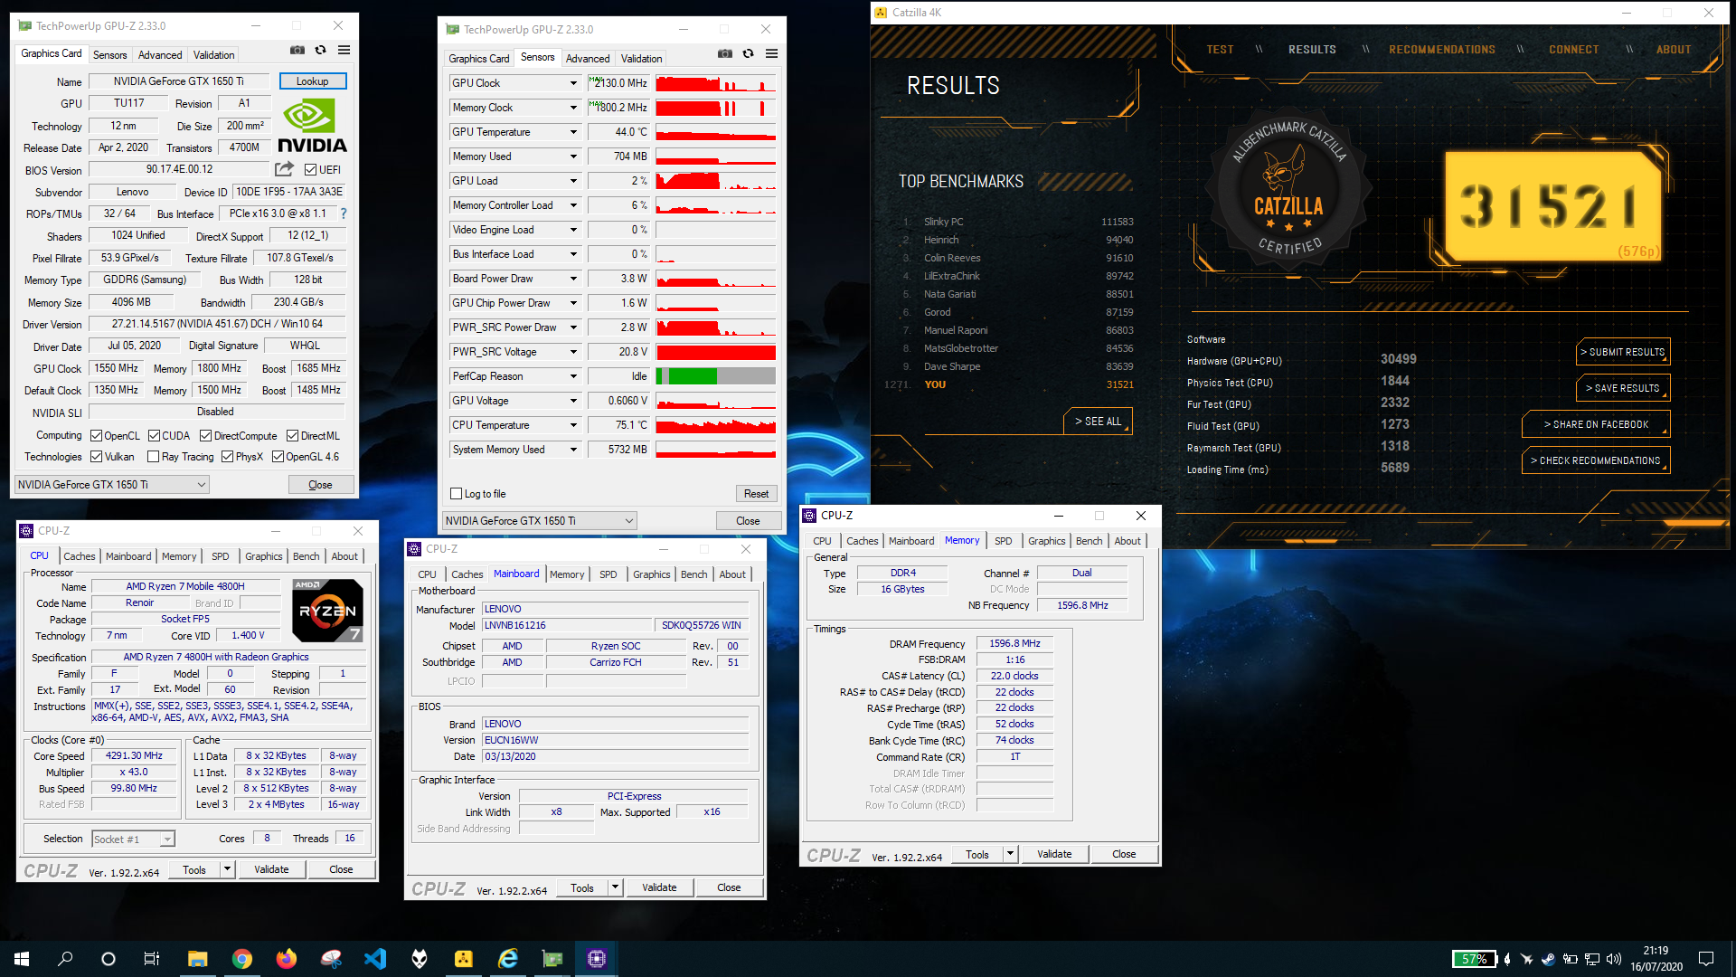1736x977 pixels.
Task: Click the refresh icon in GPU-Z Sensors window
Action: [748, 54]
